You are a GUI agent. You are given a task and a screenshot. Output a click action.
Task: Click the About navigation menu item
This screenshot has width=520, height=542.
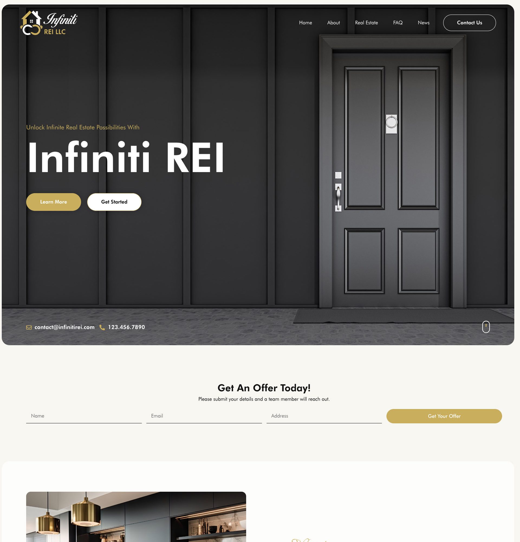pos(334,23)
